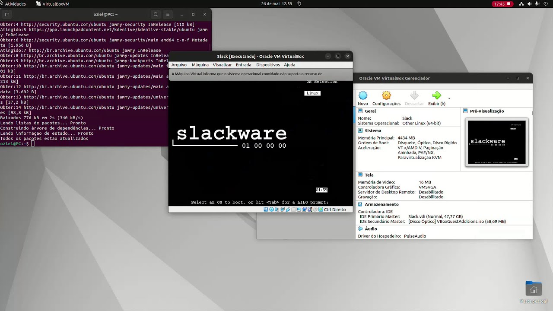Click the shared folders icon in VM status bar

coord(293,209)
